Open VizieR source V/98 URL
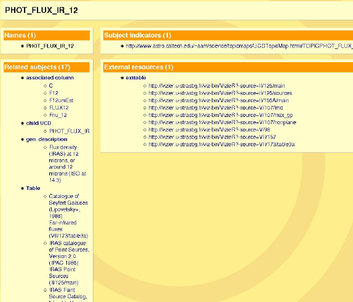Image resolution: width=353 pixels, height=302 pixels. pyautogui.click(x=209, y=130)
